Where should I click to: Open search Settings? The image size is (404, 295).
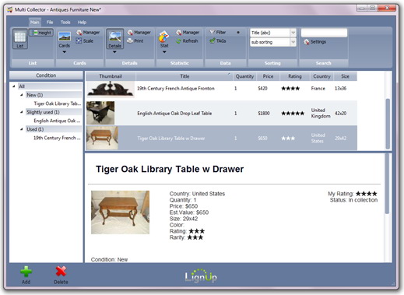point(314,41)
